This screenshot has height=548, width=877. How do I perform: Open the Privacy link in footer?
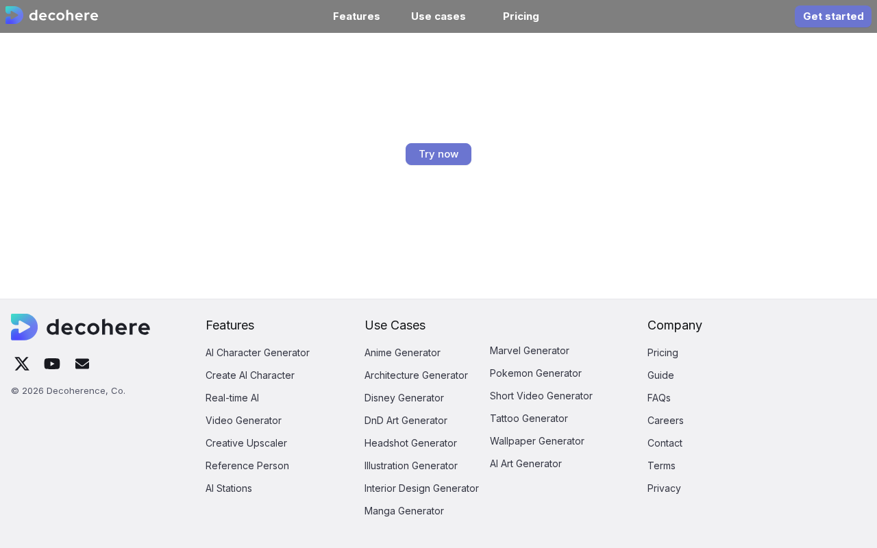click(x=664, y=488)
